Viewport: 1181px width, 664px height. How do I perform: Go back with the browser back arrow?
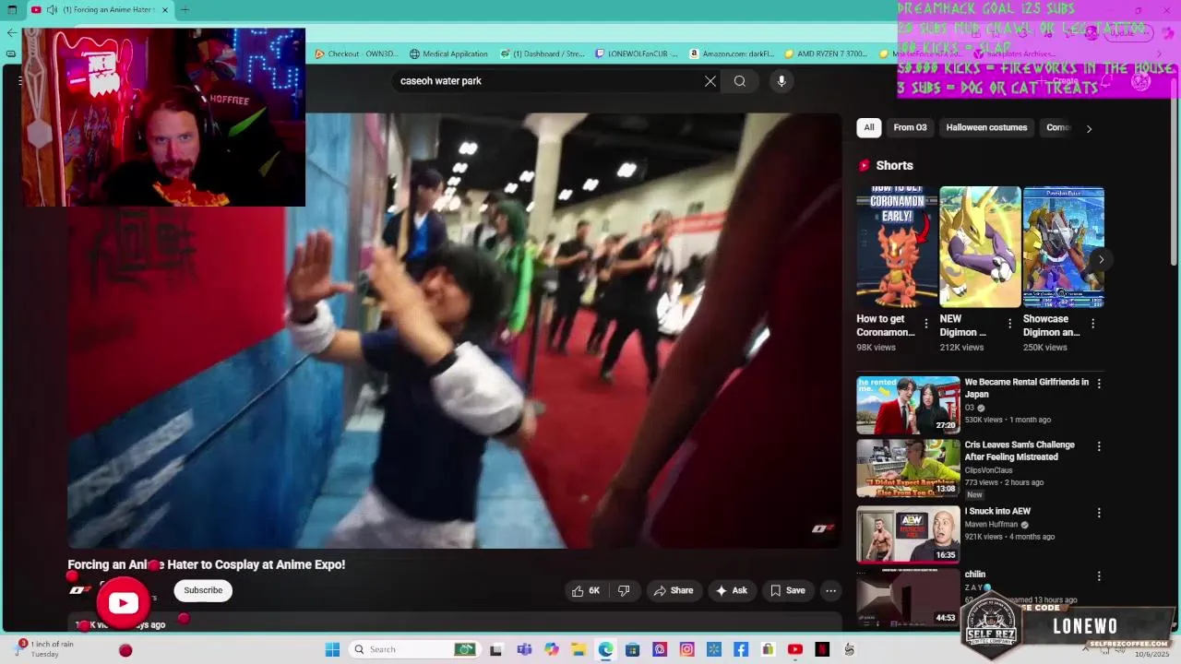(11, 32)
